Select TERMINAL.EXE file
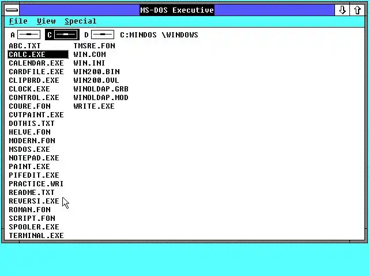The height and width of the screenshot is (276, 369). click(36, 236)
